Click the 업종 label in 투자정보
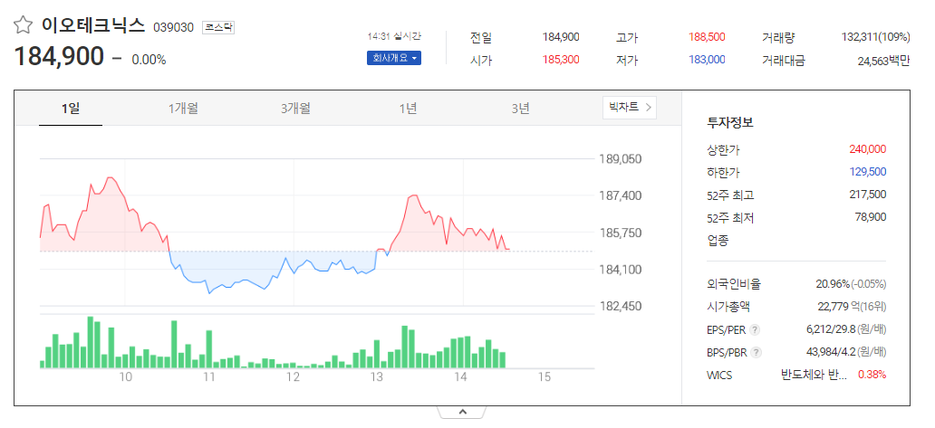 [x=718, y=240]
